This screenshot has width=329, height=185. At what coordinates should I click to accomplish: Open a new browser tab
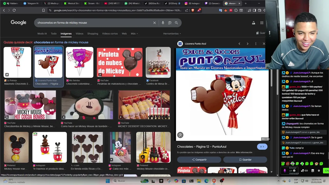[246, 3]
